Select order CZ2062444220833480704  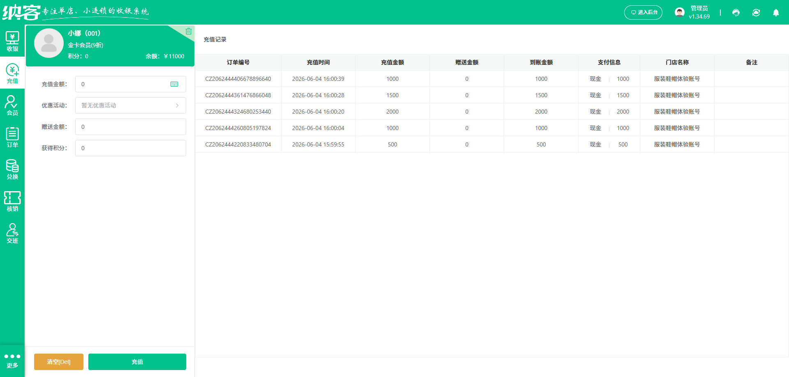click(238, 144)
